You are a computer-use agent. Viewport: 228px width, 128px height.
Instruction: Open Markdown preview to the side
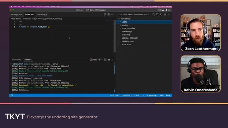click(x=105, y=15)
